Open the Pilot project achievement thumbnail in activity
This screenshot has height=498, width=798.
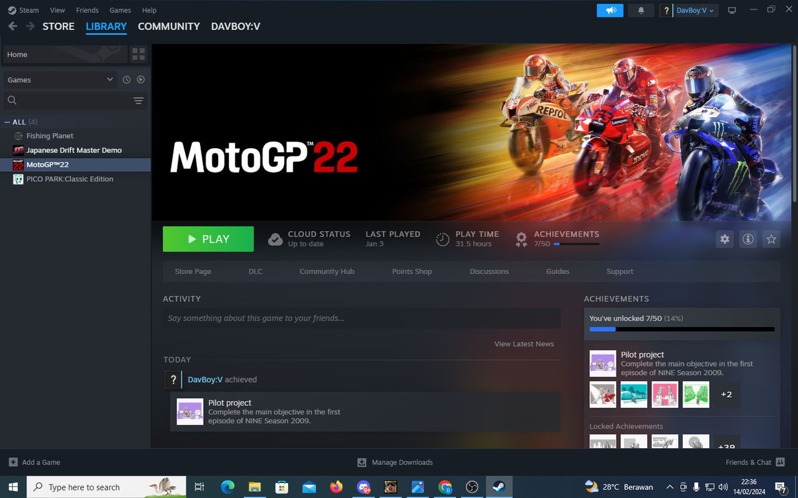pos(190,411)
